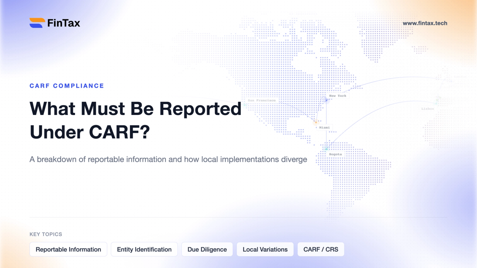
Task: Click the Lisbon map label
Action: click(x=428, y=109)
